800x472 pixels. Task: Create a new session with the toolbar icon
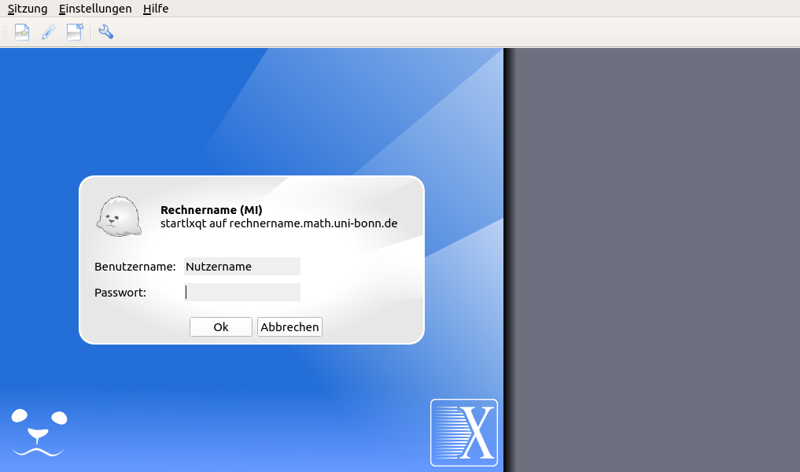coord(22,32)
